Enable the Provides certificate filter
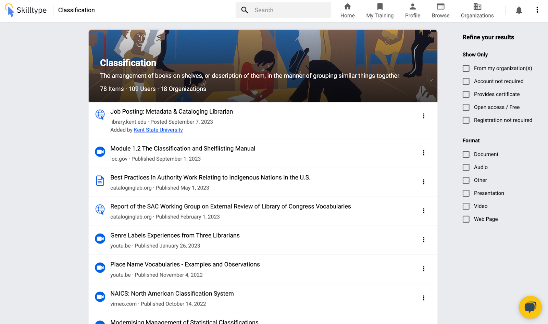 (x=466, y=94)
